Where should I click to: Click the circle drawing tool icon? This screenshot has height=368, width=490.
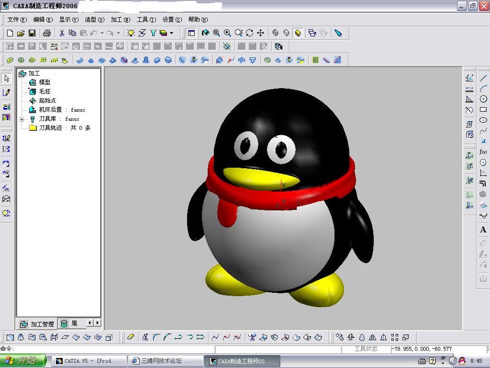click(x=483, y=99)
